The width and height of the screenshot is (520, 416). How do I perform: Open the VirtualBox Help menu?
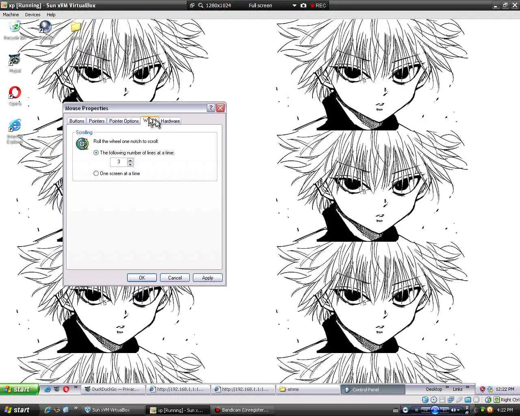[51, 15]
